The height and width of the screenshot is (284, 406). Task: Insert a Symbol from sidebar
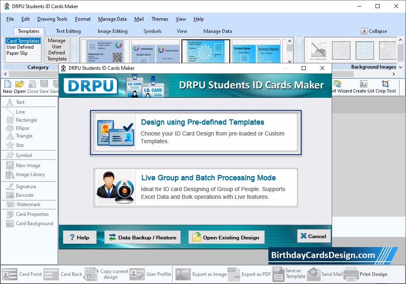[19, 155]
